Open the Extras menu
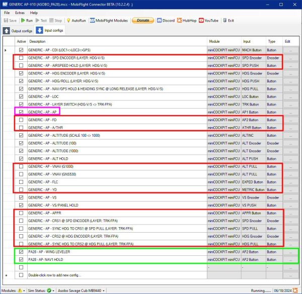 (20, 13)
